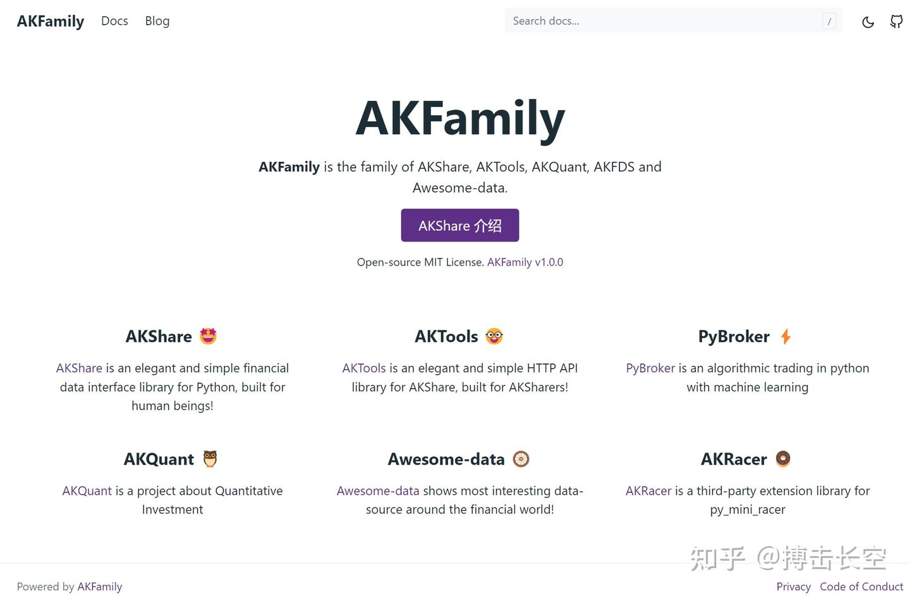The width and height of the screenshot is (910, 596).
Task: Open the Privacy page link
Action: (x=793, y=587)
